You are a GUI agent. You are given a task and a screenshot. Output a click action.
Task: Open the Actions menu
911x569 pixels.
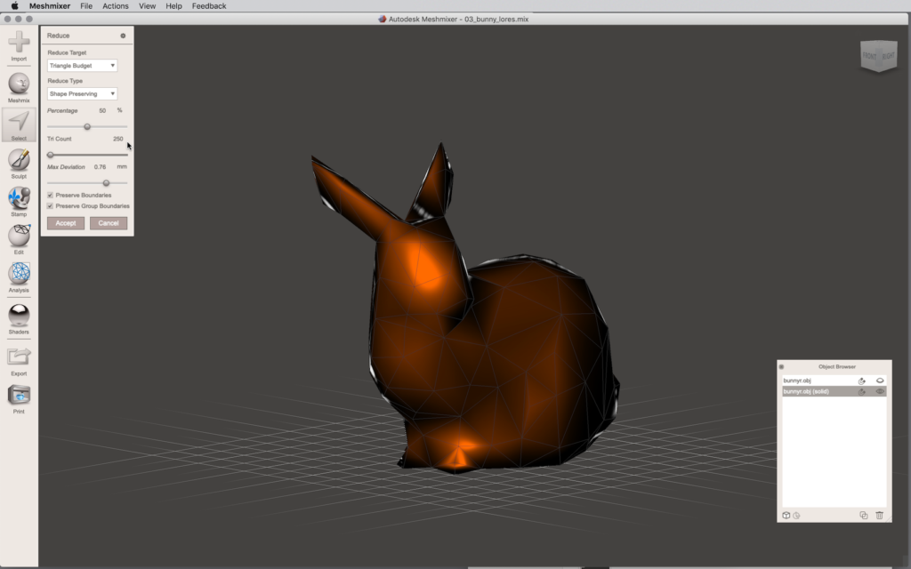(x=115, y=6)
